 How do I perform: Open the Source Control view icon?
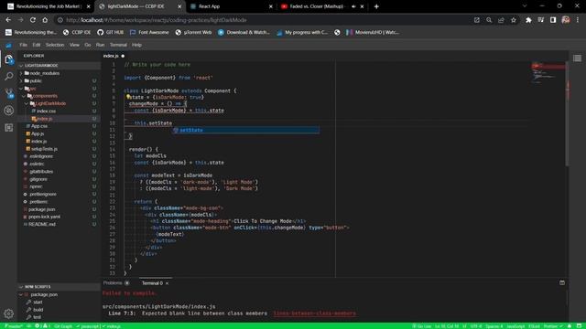(9, 93)
